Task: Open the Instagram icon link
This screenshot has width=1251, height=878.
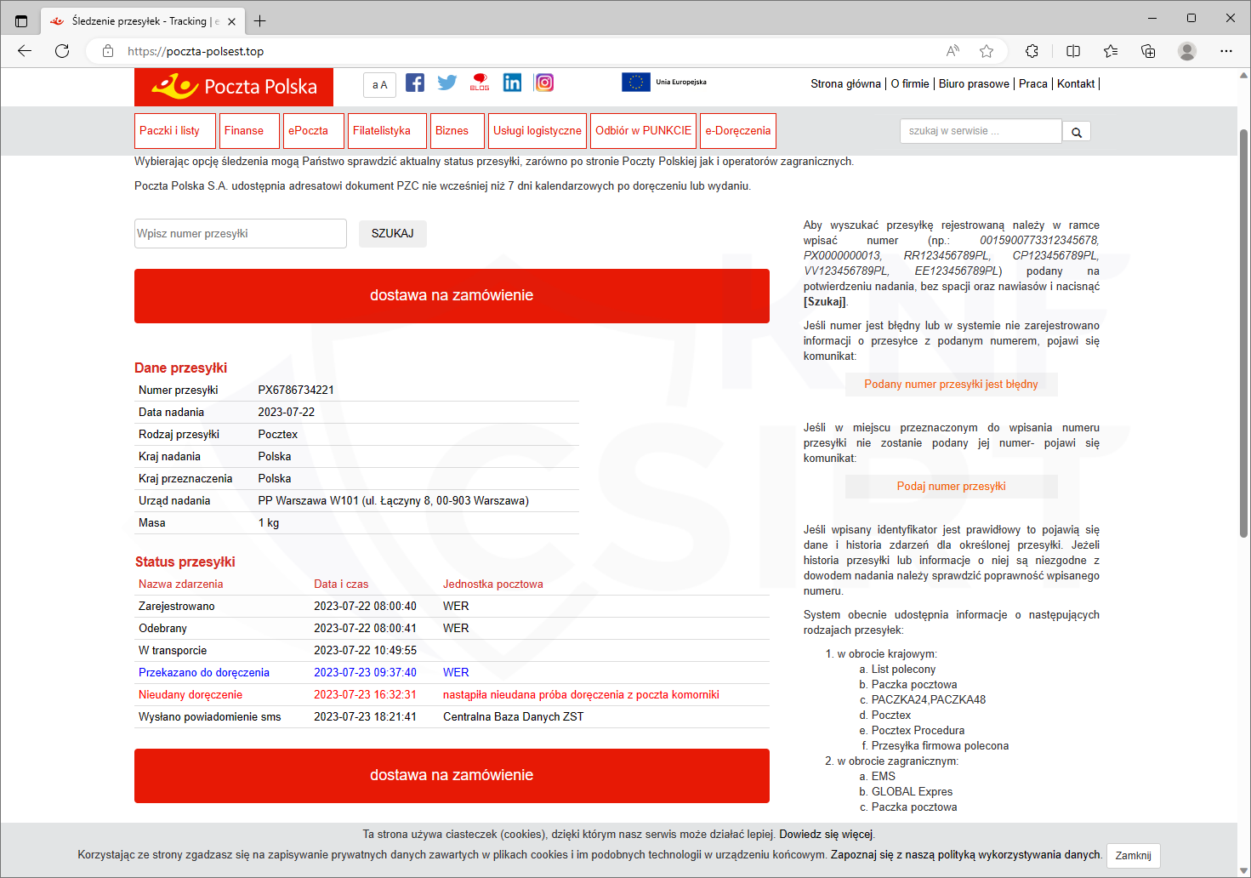Action: pyautogui.click(x=544, y=83)
